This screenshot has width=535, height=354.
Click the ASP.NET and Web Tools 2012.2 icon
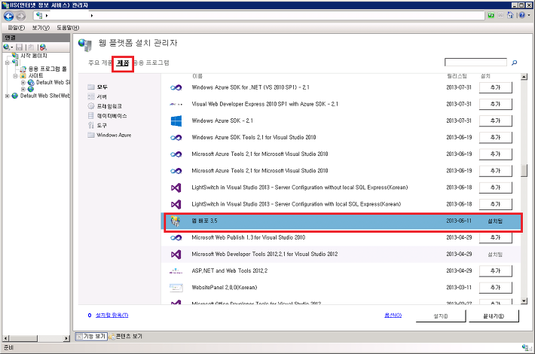pyautogui.click(x=176, y=271)
